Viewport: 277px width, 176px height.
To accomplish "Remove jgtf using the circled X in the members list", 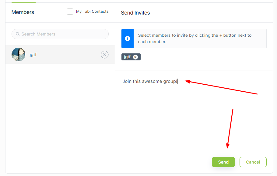I will pos(105,55).
